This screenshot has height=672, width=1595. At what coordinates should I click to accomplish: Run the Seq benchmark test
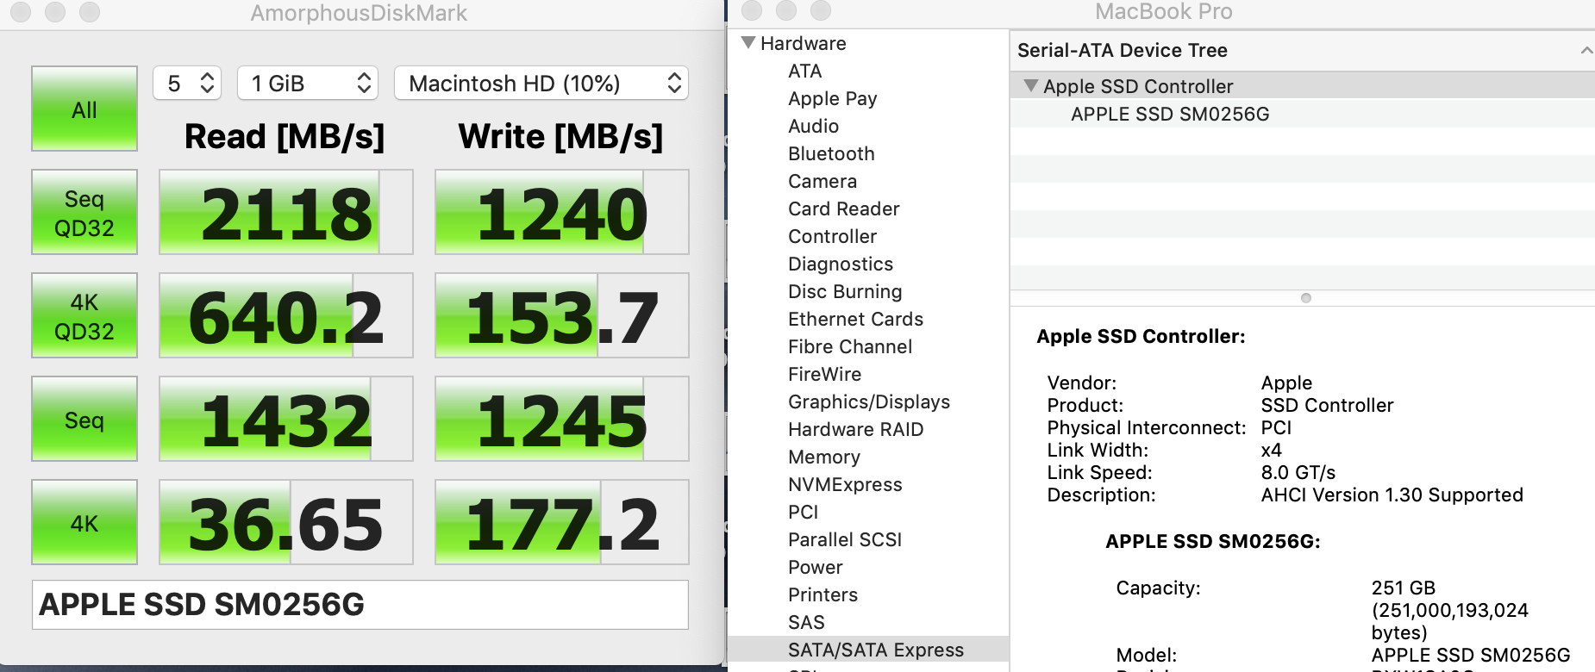click(x=84, y=419)
